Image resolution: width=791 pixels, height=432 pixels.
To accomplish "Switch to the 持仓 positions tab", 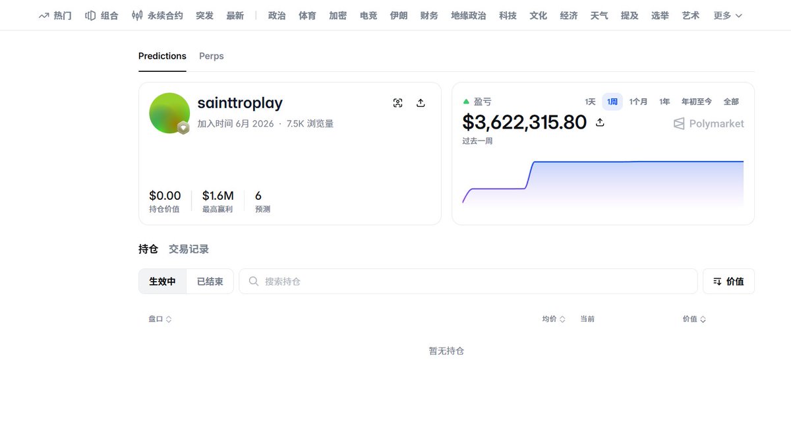I will 148,249.
